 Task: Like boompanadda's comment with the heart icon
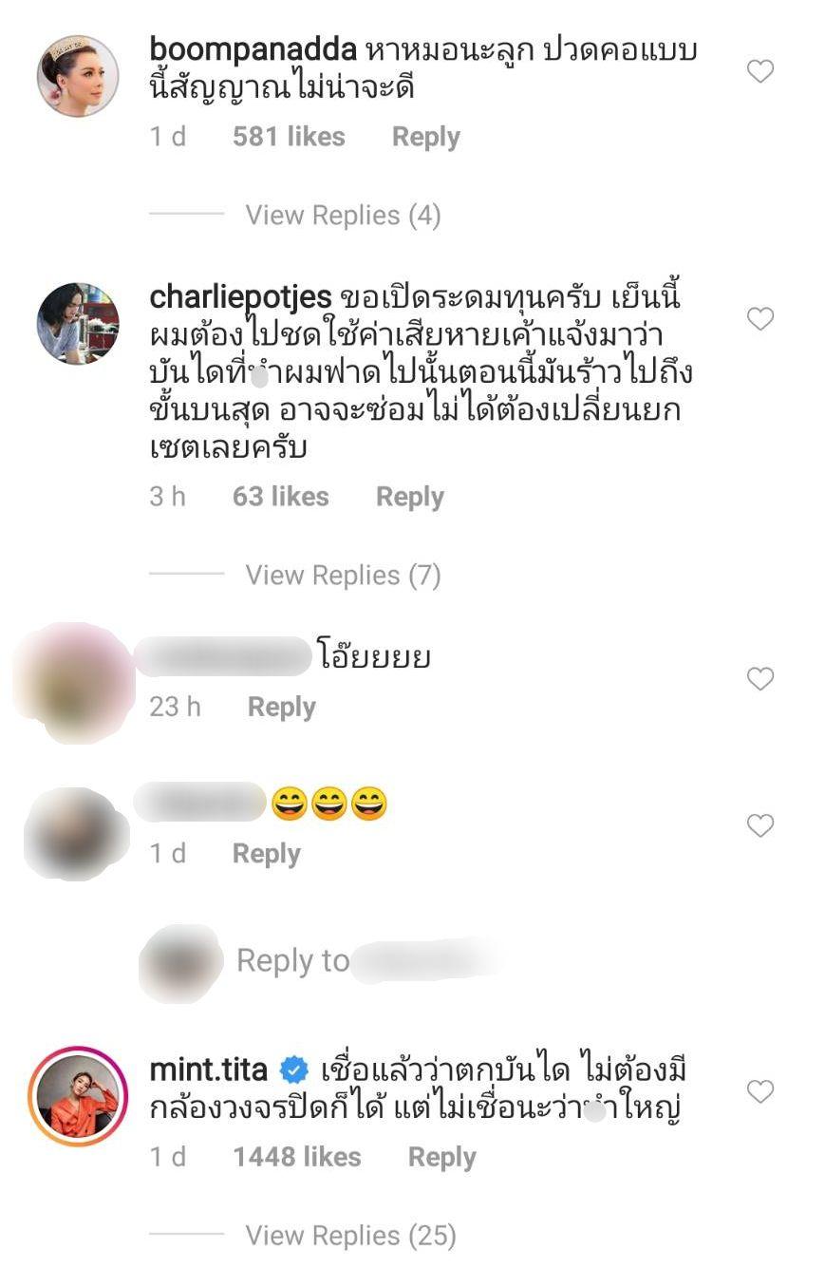[x=760, y=71]
